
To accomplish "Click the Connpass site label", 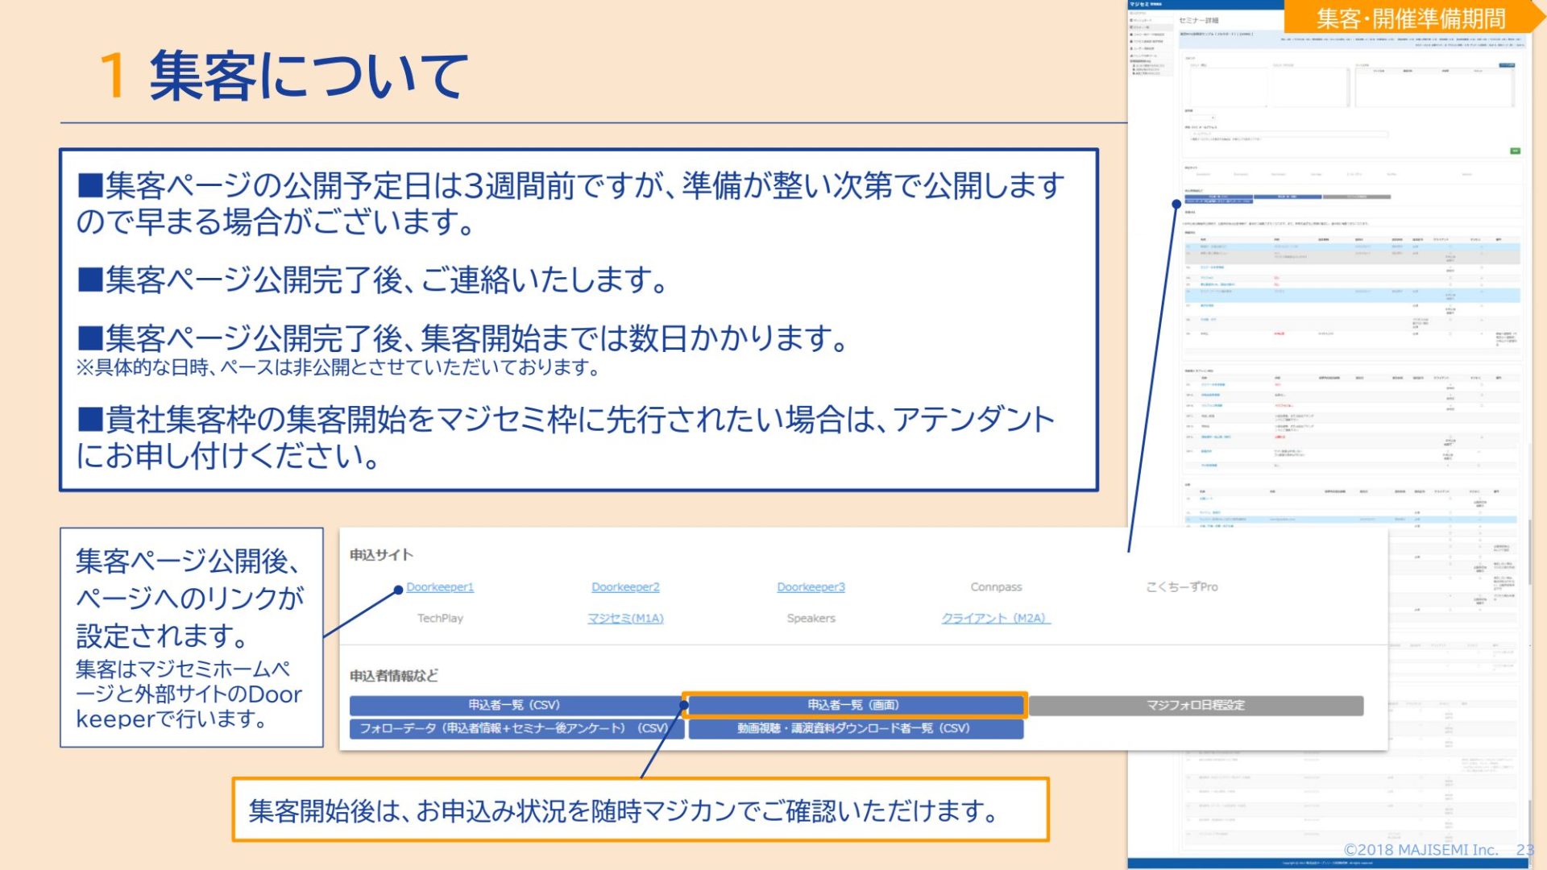I will coord(996,587).
